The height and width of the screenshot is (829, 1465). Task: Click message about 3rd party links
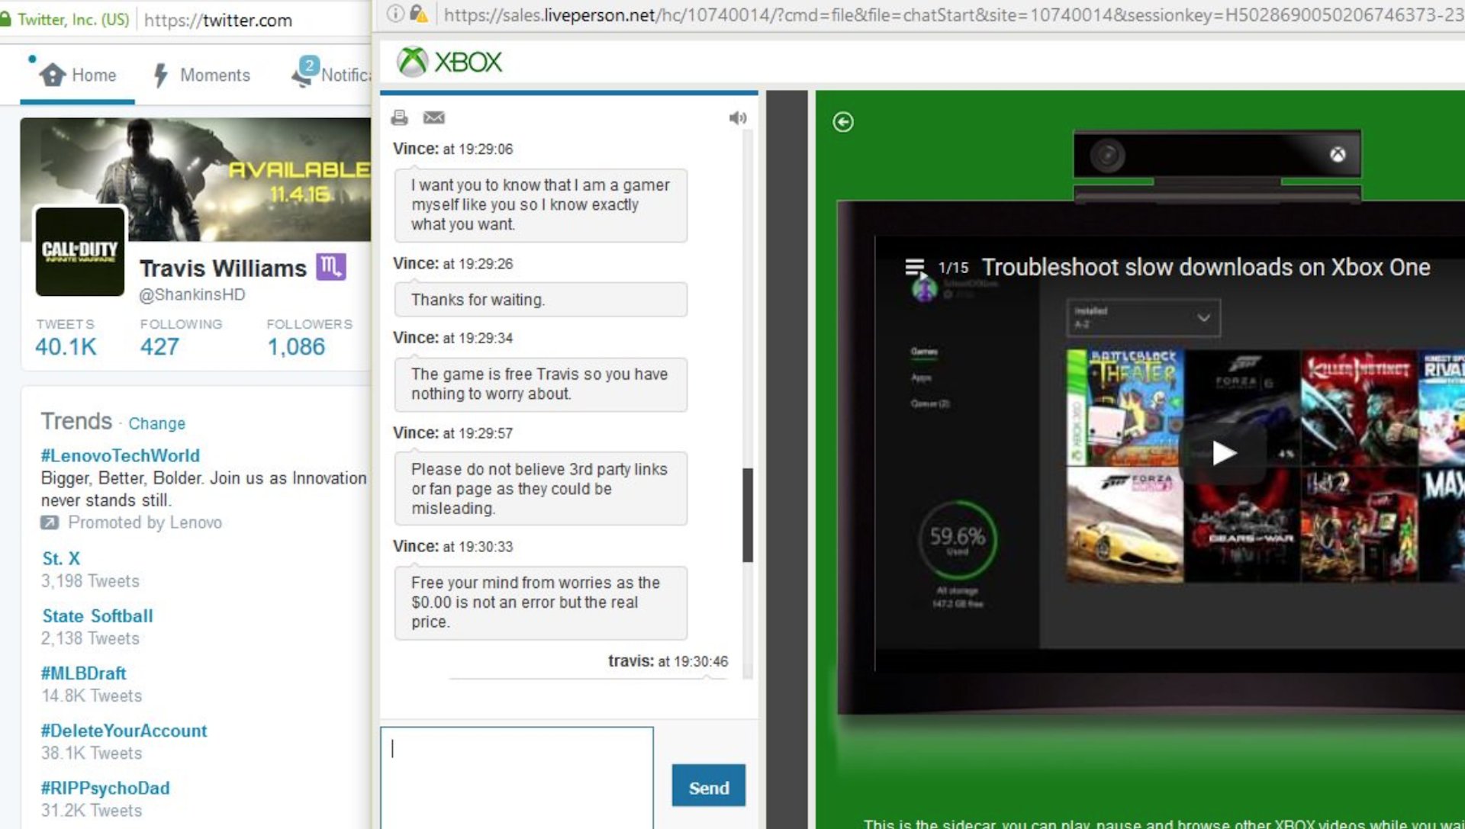(540, 489)
